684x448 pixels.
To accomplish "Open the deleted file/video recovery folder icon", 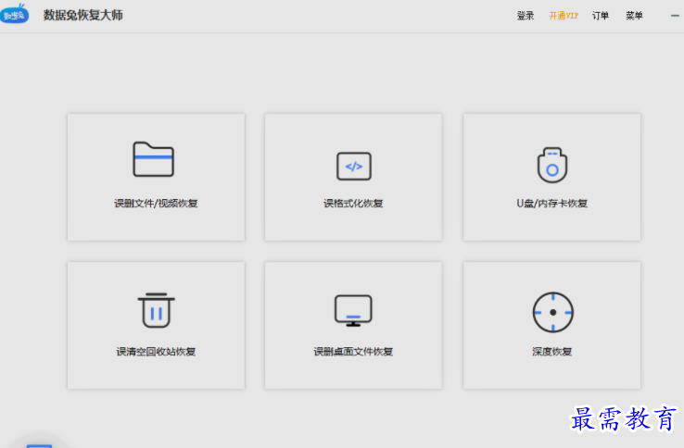I will pos(154,159).
